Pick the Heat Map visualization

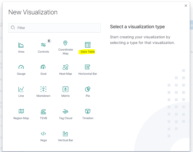tap(66, 67)
